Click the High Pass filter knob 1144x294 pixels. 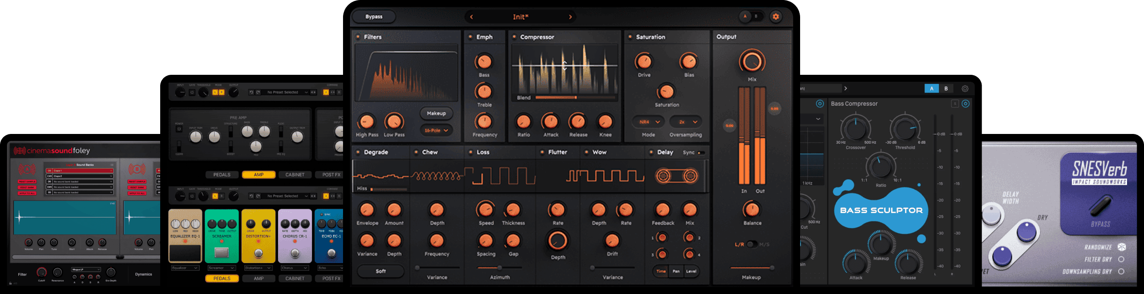tap(367, 121)
